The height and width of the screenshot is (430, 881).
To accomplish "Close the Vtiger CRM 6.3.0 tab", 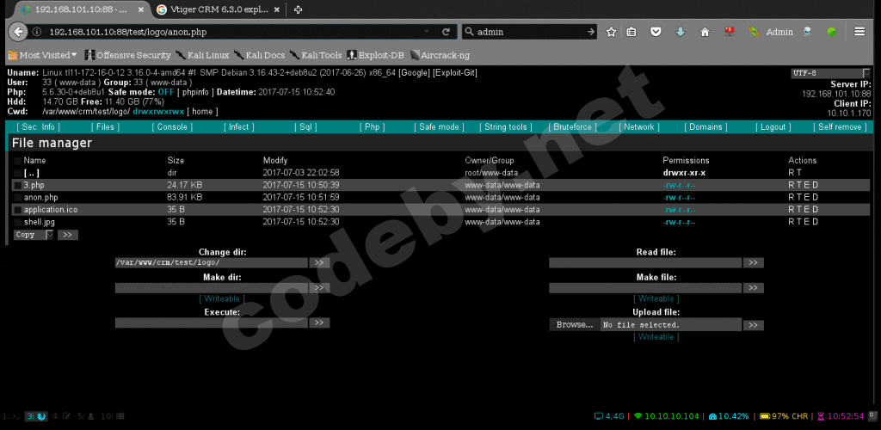I will point(276,9).
